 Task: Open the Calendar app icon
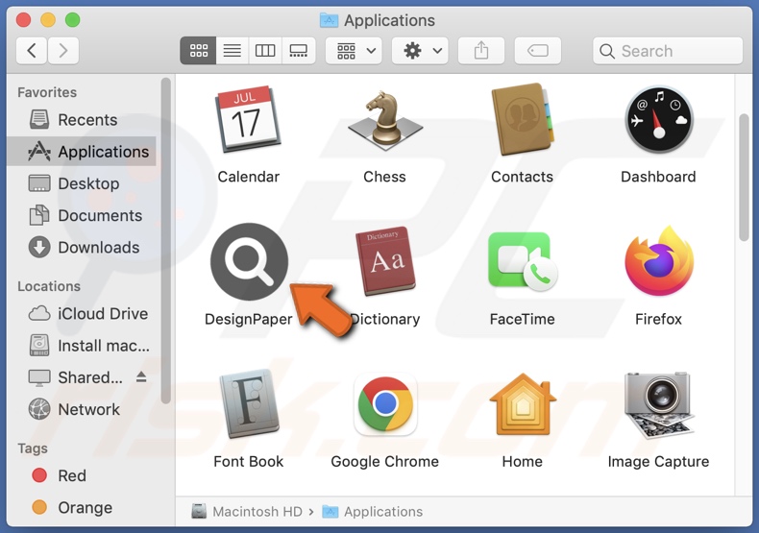point(248,119)
